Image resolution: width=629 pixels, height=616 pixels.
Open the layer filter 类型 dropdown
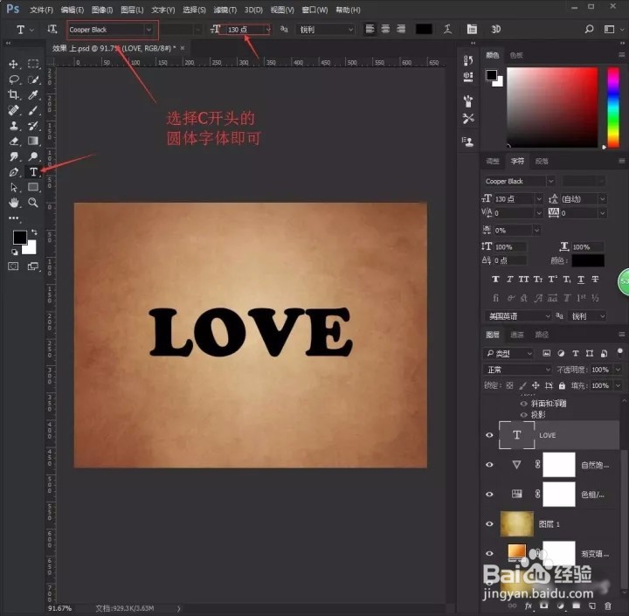[x=509, y=354]
